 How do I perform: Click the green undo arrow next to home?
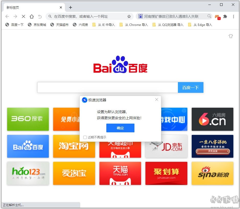click(40, 16)
